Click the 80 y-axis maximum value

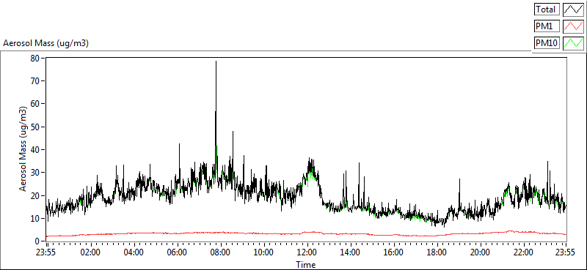point(35,59)
